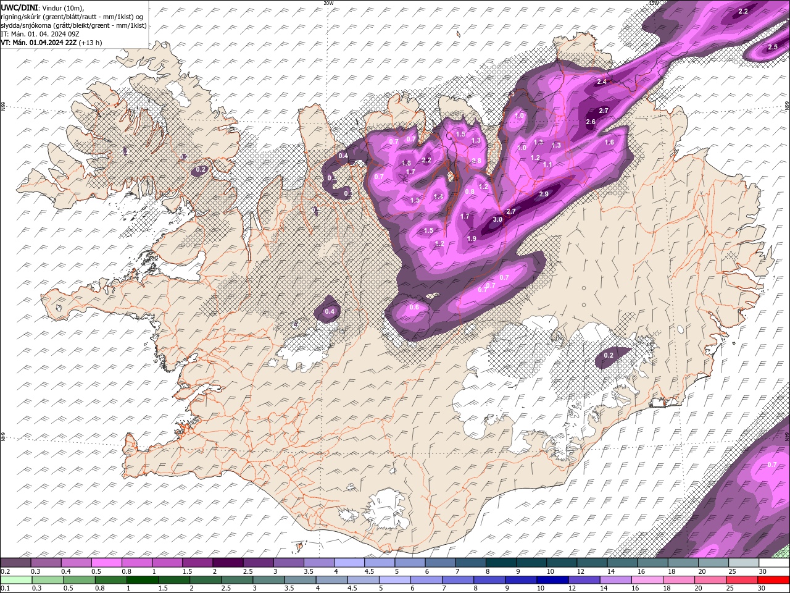Screen dimensions: 790x593
Task: Click the 2.4 snowfall value on the map
Action: tap(602, 82)
